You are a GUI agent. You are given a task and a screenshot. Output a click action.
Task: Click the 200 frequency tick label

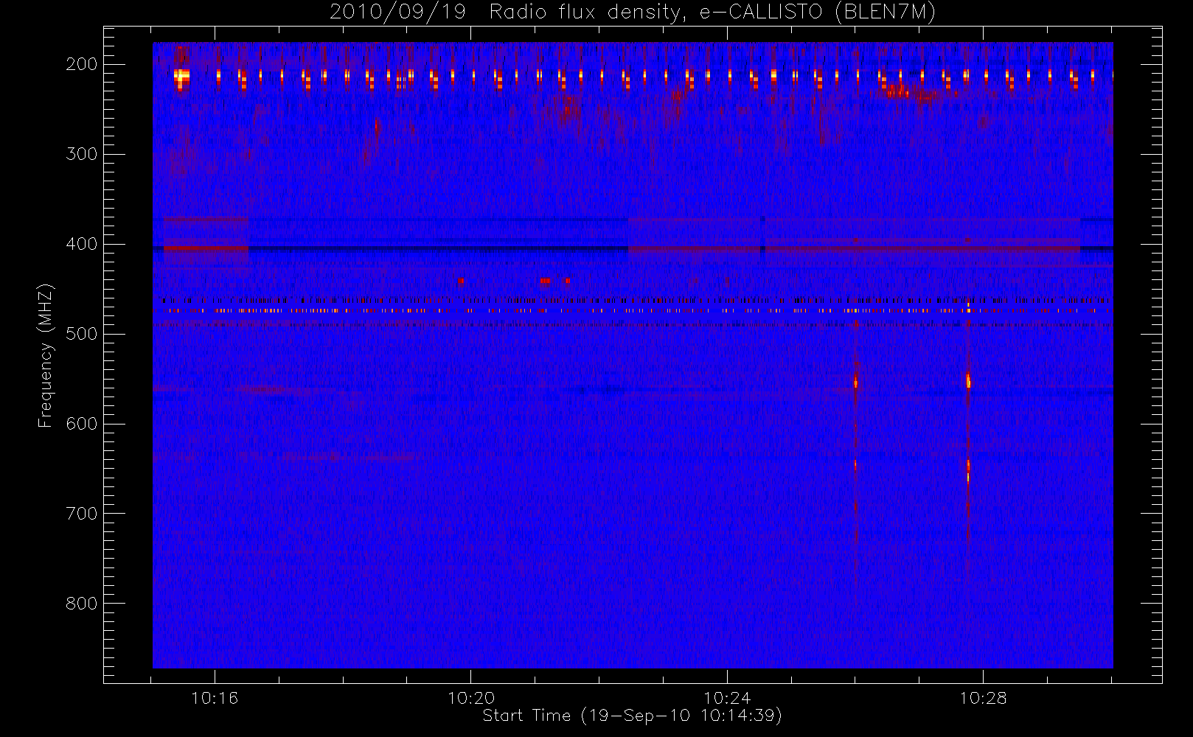click(81, 64)
